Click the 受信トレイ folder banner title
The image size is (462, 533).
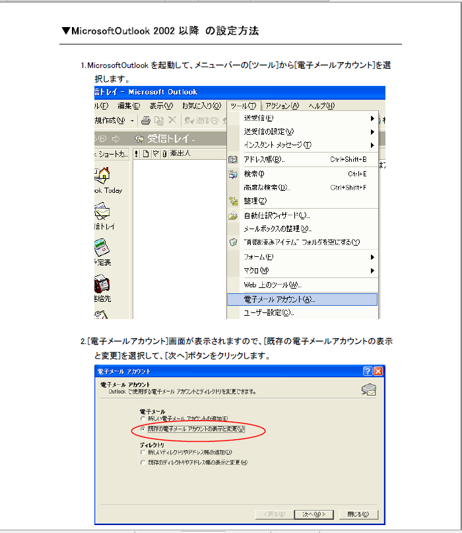click(168, 139)
